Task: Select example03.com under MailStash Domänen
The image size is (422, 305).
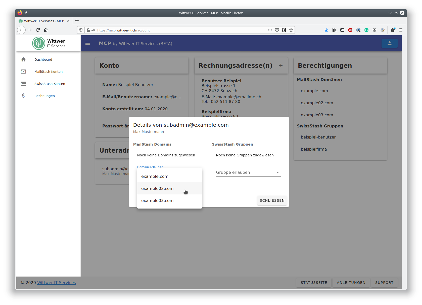Action: [x=317, y=115]
